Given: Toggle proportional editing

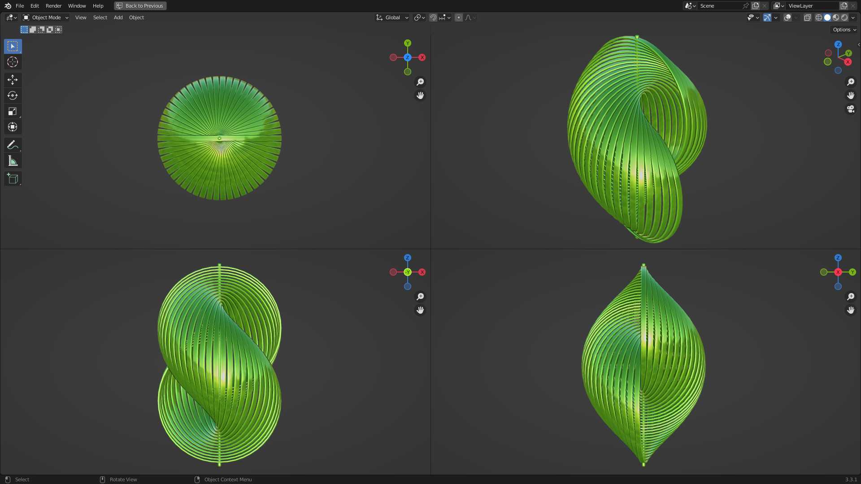Looking at the screenshot, I should pyautogui.click(x=458, y=17).
